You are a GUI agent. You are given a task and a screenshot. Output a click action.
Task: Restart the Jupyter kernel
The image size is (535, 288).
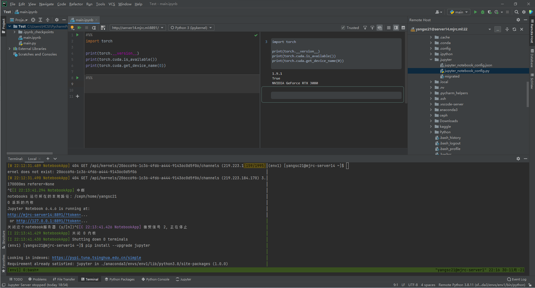[94, 28]
